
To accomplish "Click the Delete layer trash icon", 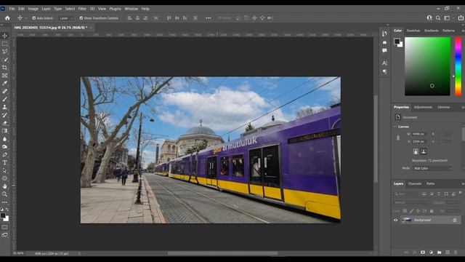I will click(456, 253).
